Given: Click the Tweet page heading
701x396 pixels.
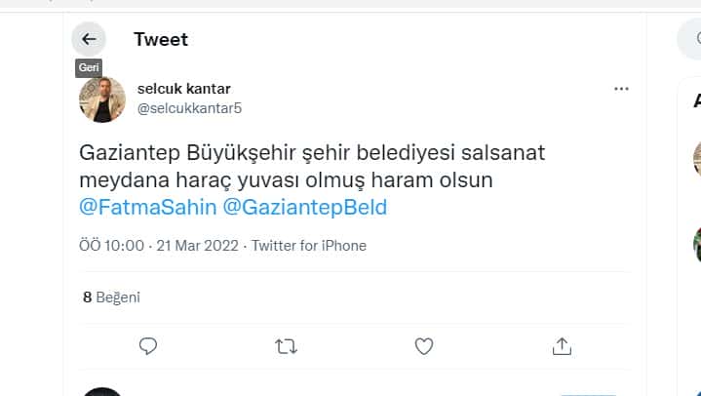Looking at the screenshot, I should point(161,39).
